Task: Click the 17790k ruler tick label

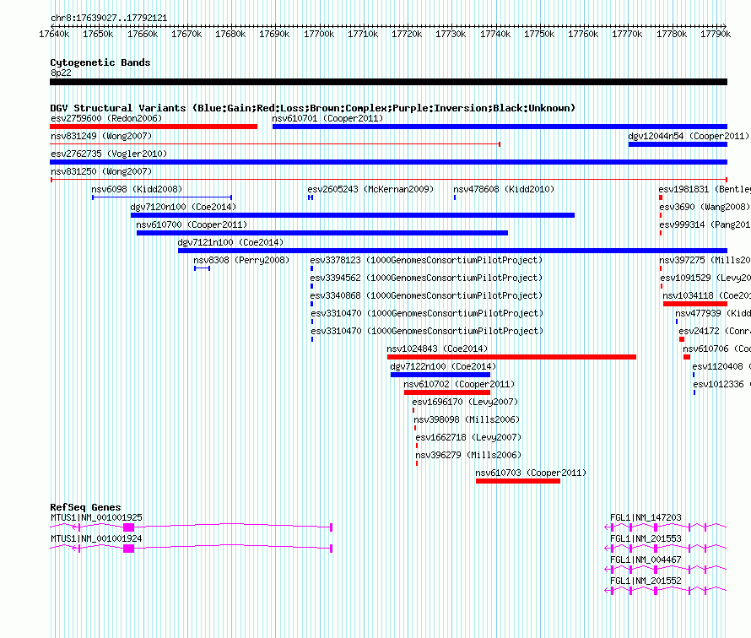Action: (x=716, y=34)
